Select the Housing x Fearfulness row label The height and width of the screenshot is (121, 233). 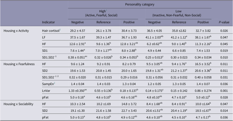pyautogui.click(x=19, y=64)
